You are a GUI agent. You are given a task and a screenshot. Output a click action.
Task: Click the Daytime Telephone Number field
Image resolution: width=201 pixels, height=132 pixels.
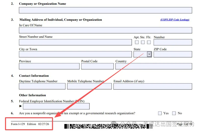42,86
